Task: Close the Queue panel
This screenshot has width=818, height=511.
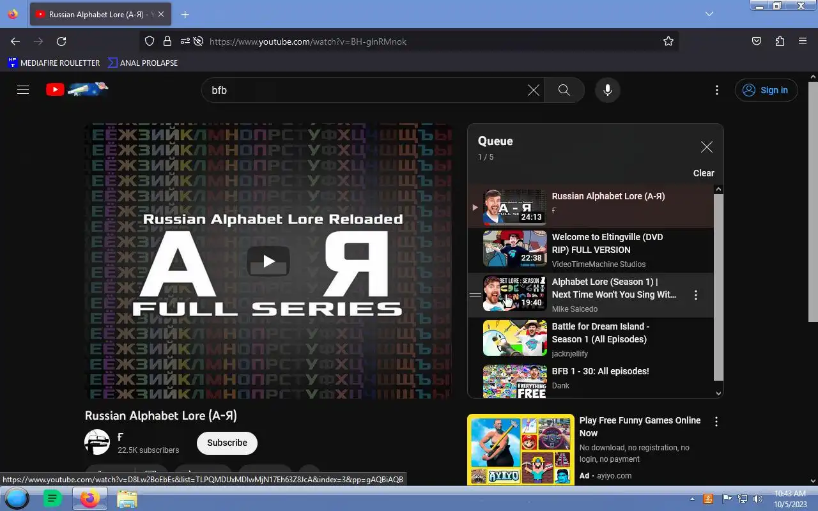Action: click(x=706, y=147)
